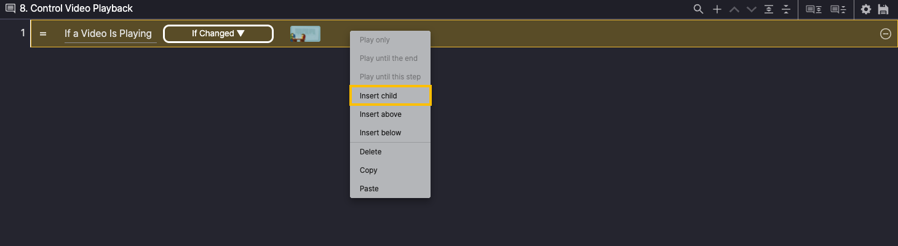
Task: Click the video thumbnail in step 1
Action: tap(305, 34)
